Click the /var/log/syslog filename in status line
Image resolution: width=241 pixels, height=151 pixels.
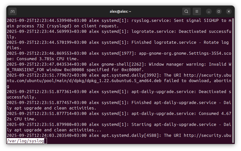(25, 141)
